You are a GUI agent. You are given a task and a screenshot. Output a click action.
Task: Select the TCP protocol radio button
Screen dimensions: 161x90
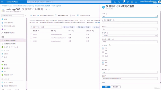click(x=103, y=50)
